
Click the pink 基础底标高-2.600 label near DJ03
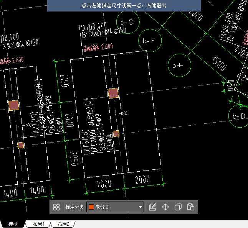98,48
